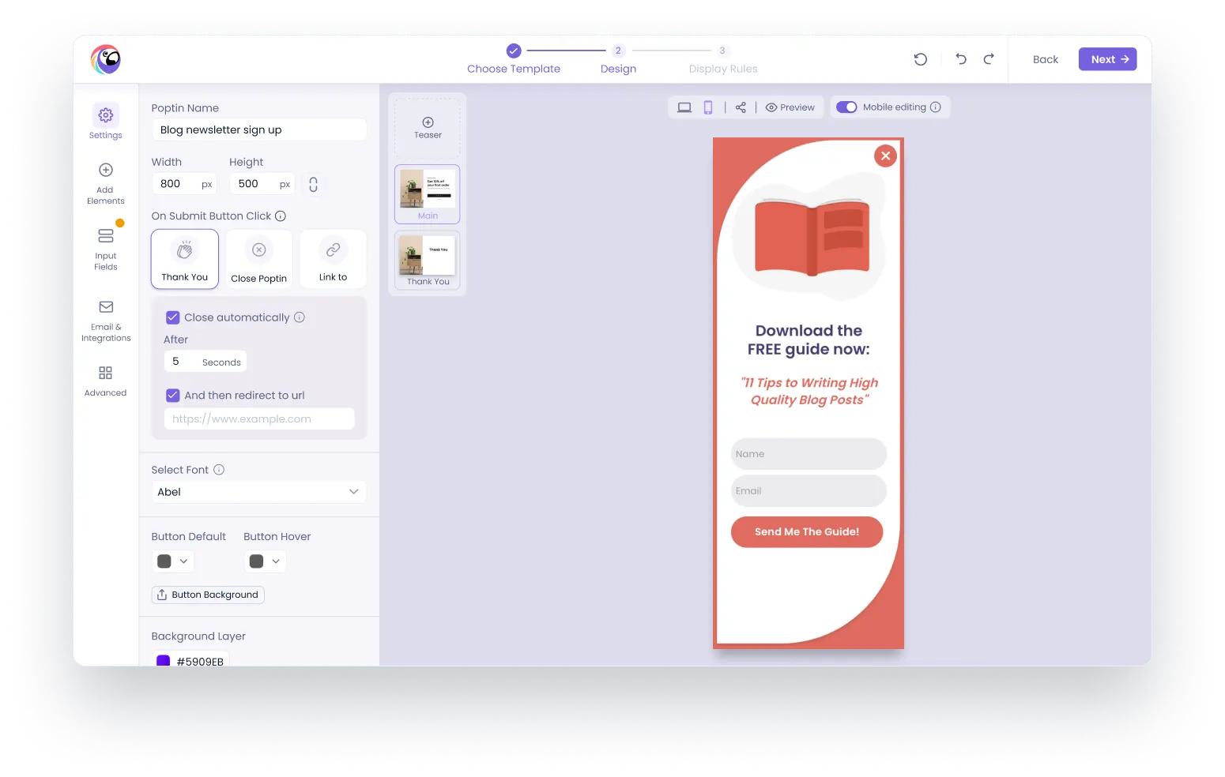The height and width of the screenshot is (777, 1225).
Task: Open the Add Elements panel
Action: coord(105,183)
